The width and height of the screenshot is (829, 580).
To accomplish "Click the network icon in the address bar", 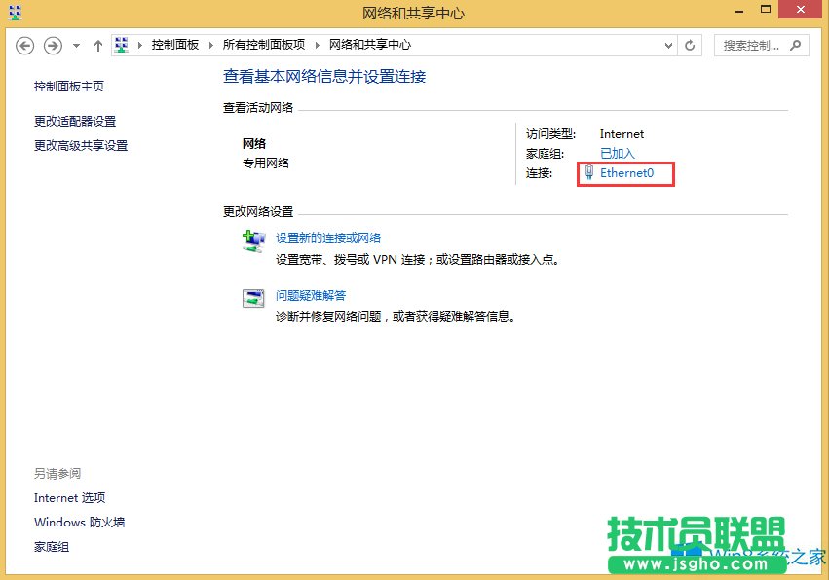I will [121, 44].
